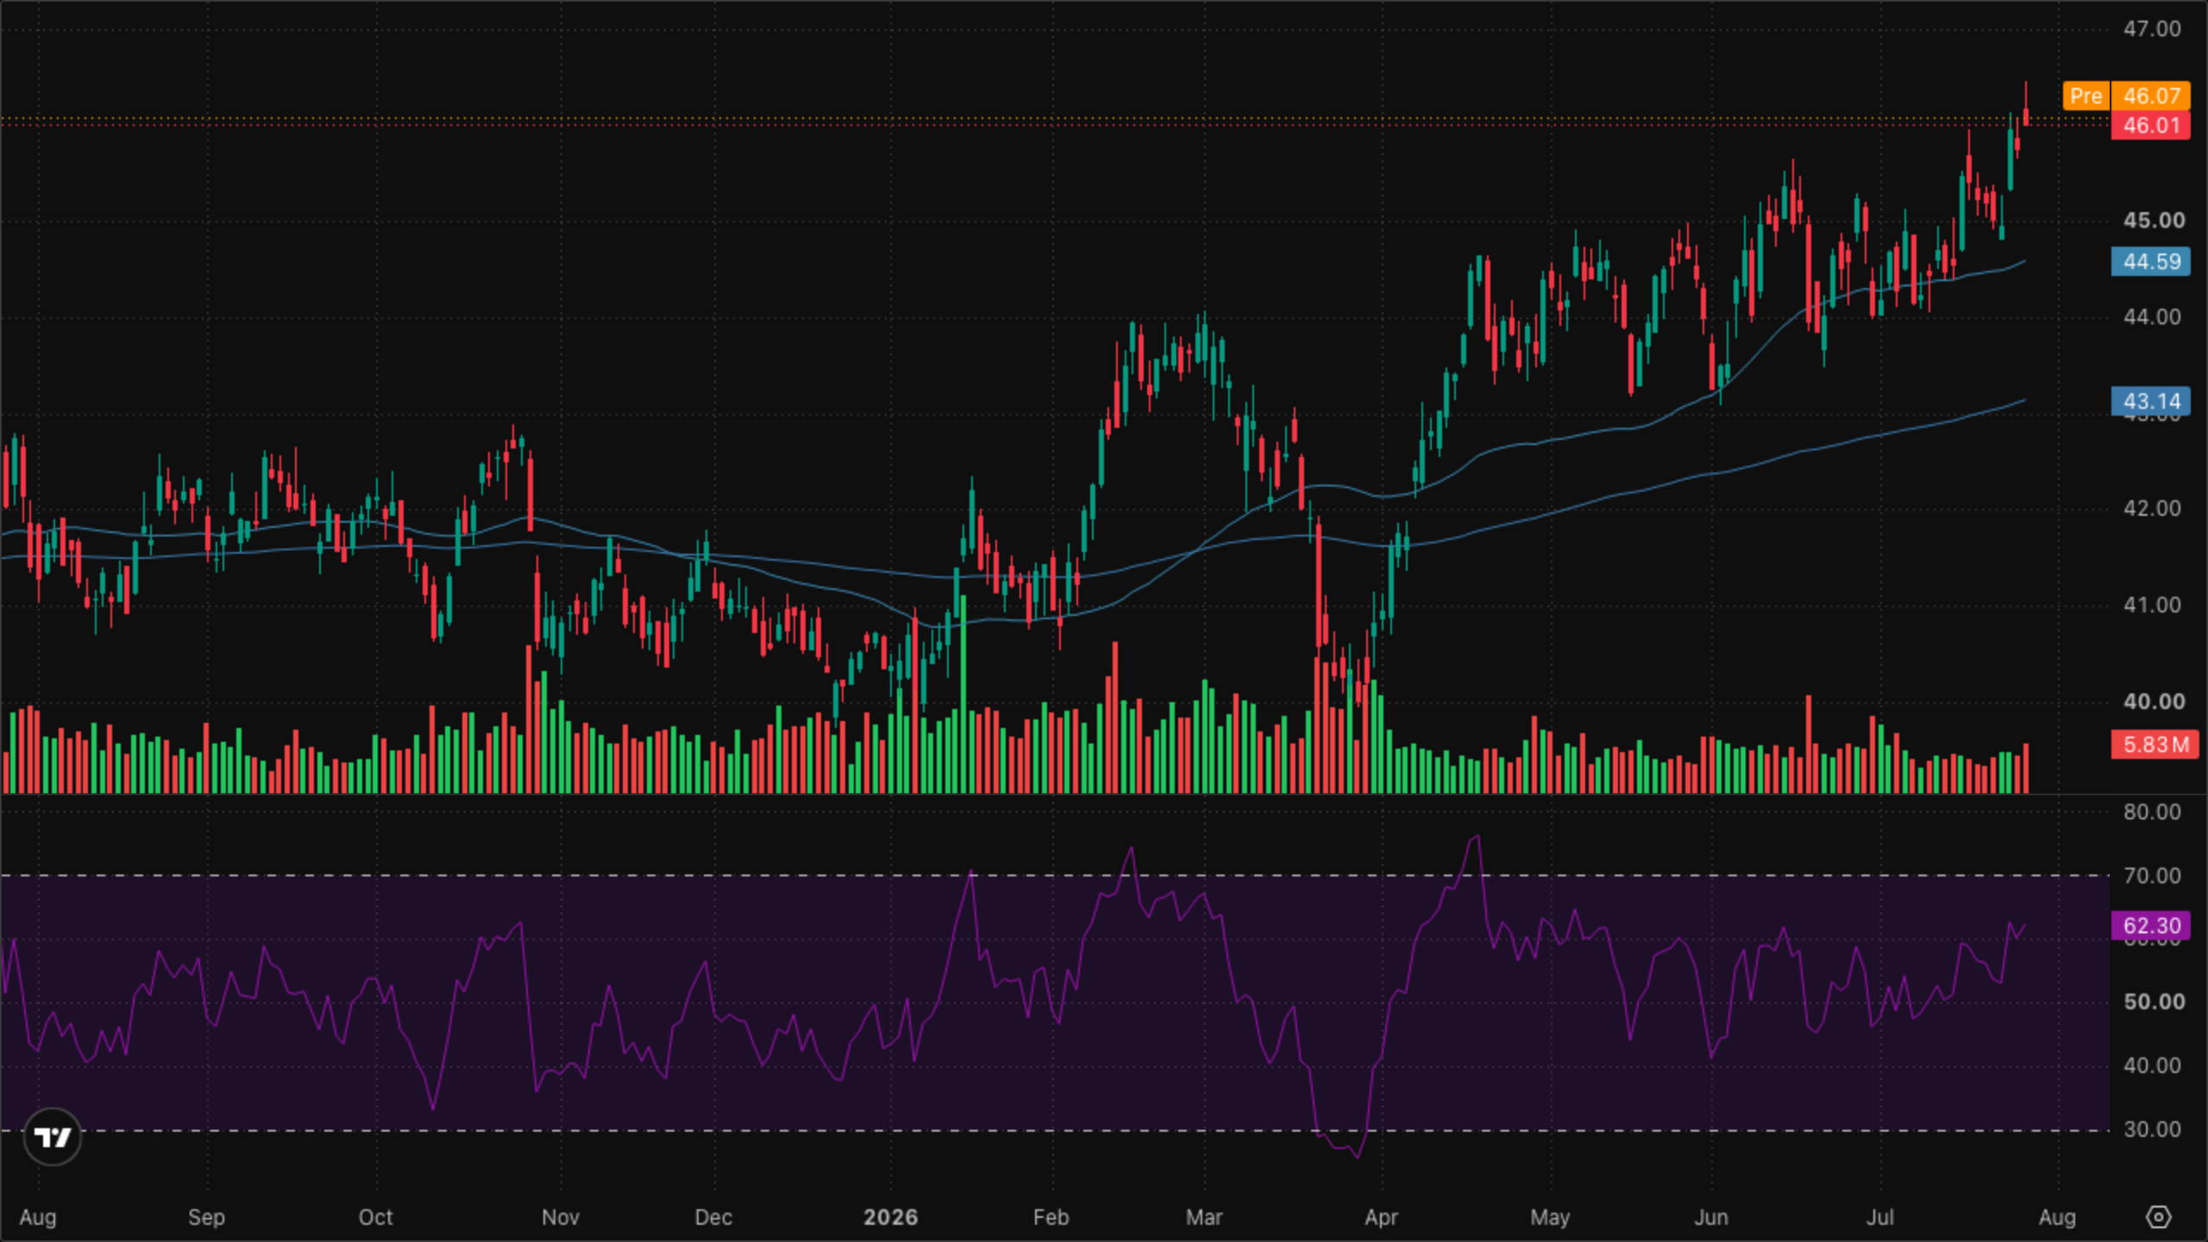Click the TradingView logo icon

point(53,1137)
